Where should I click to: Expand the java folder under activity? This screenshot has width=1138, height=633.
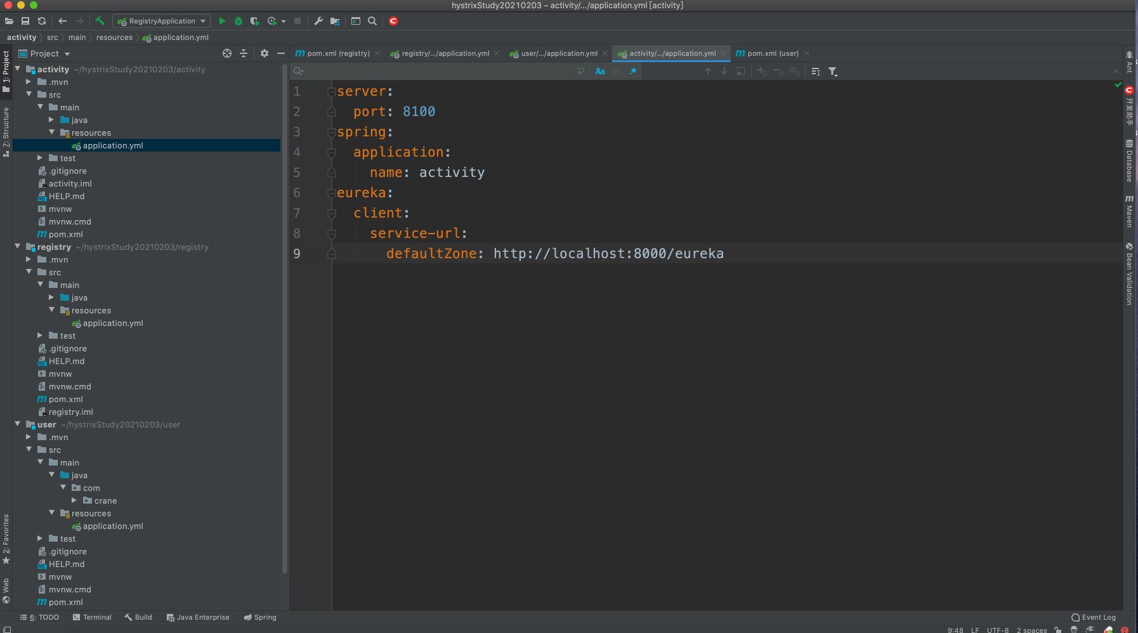pos(52,120)
